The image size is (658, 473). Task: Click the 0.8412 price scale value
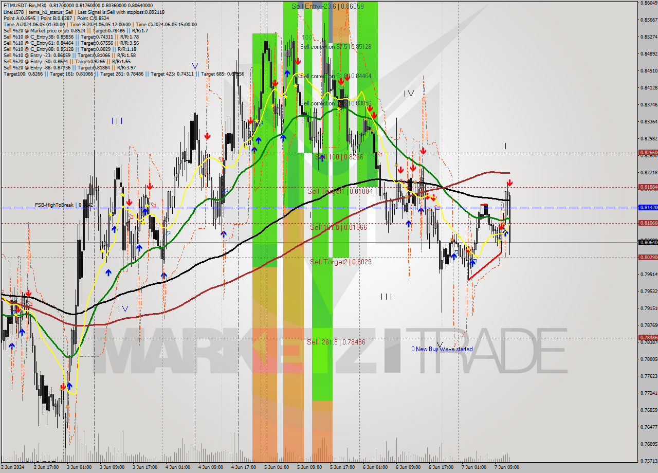point(649,88)
